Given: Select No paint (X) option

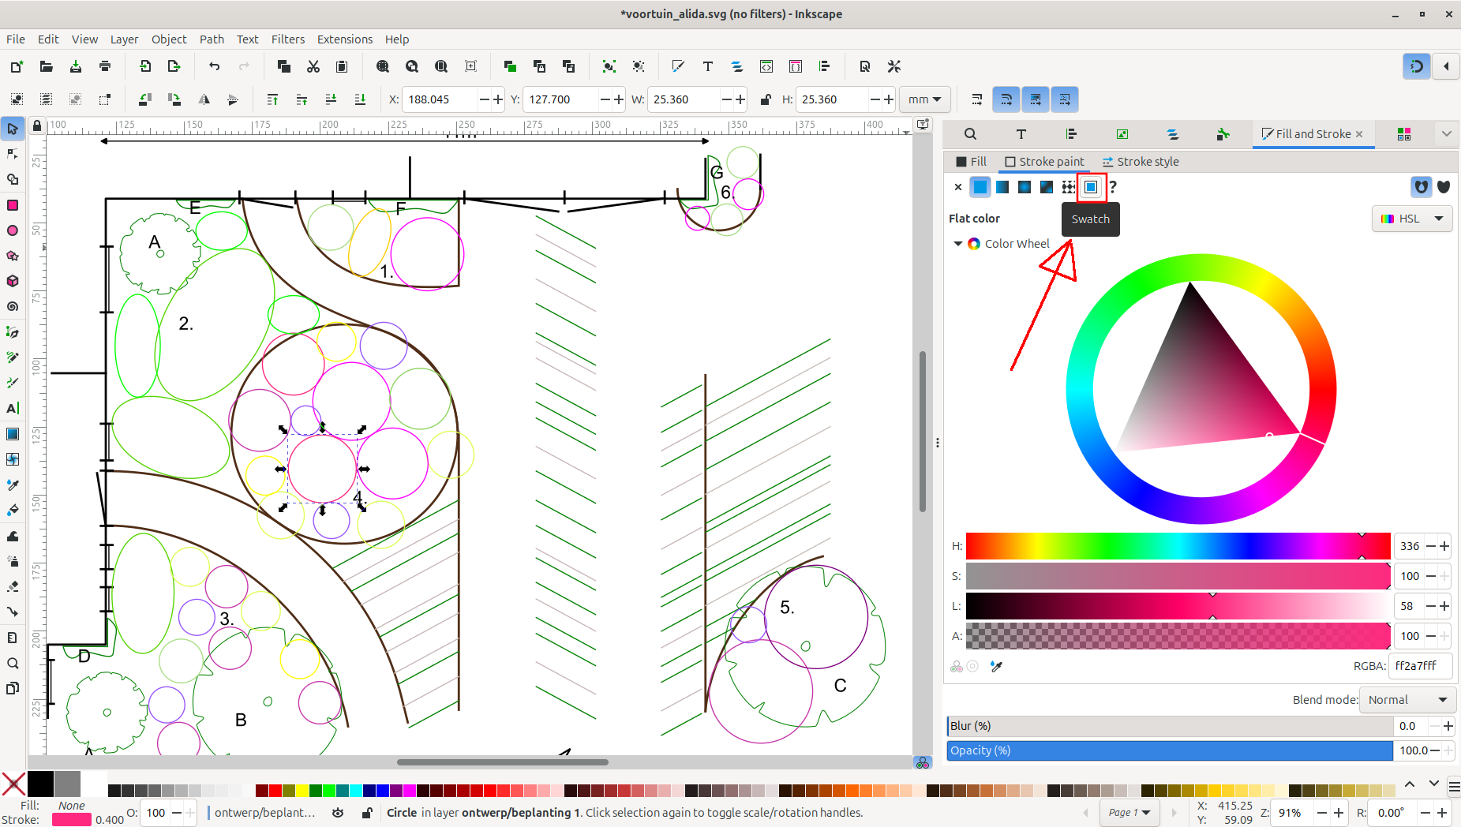Looking at the screenshot, I should click(957, 187).
